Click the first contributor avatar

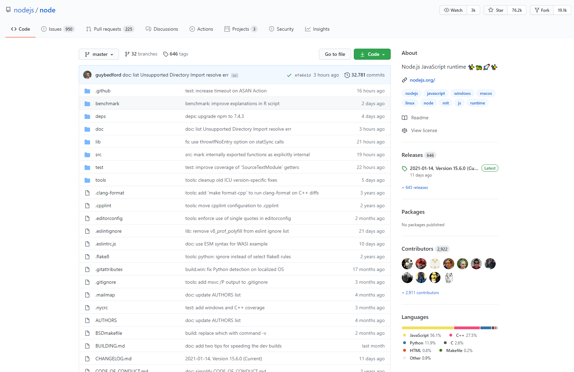[407, 264]
